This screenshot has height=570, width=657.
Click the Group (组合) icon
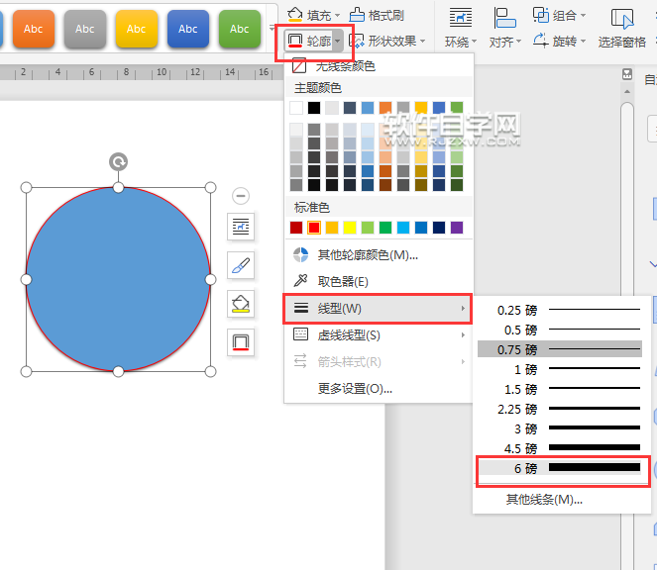540,15
